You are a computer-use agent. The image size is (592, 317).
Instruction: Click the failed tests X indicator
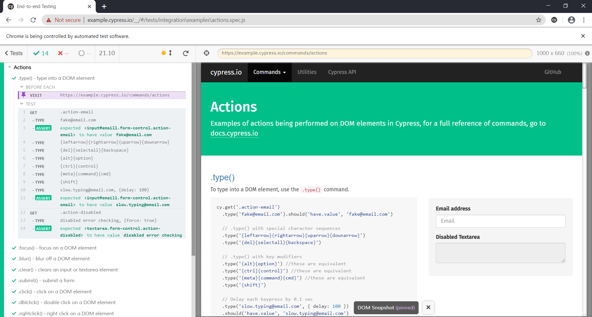point(63,53)
